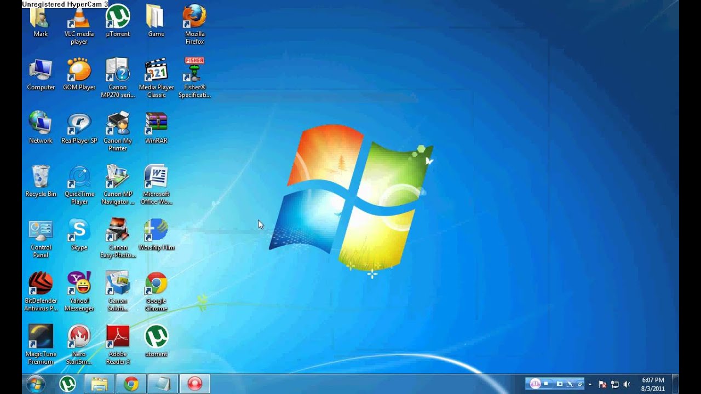Screen dimensions: 701x394
Task: Launch Microsoft Office Word shortcut
Action: (x=156, y=185)
